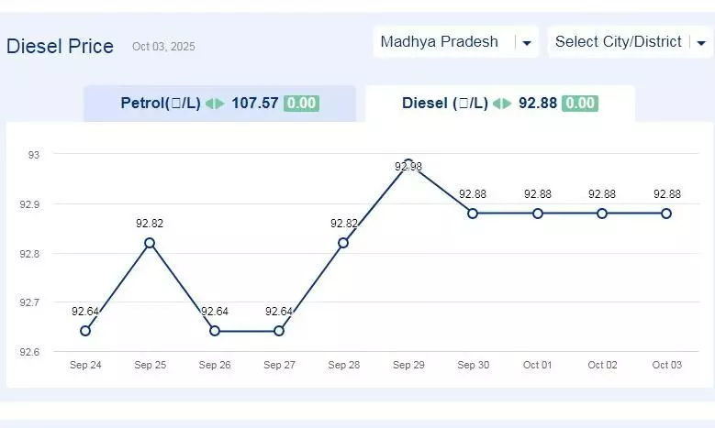The image size is (715, 428).
Task: Select the Sep 24 data point at 92.64
Action: (x=85, y=331)
